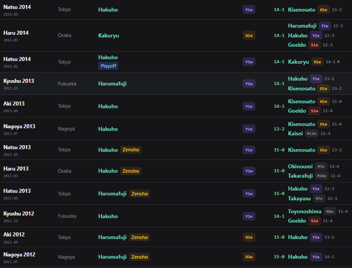Click O1e rank badge in Haru 2014 winner row

click(249, 36)
